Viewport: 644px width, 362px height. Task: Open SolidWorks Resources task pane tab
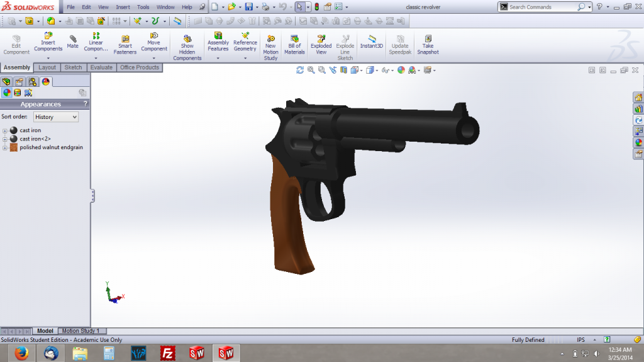(638, 98)
